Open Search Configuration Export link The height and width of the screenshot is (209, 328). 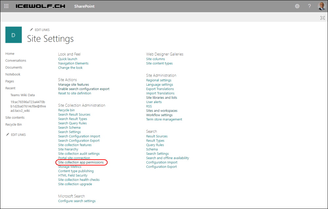79,141
